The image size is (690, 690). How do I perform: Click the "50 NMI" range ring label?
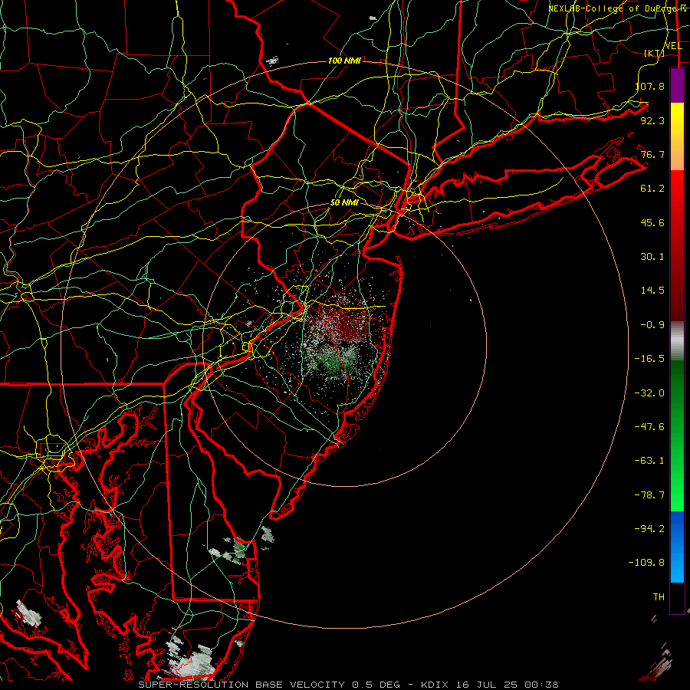tap(344, 203)
